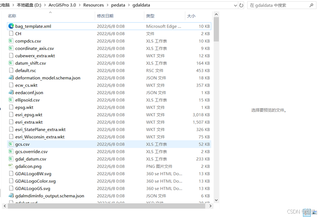This screenshot has height=217, width=320.
Task: Sort files by 大小 column
Action: click(199, 15)
